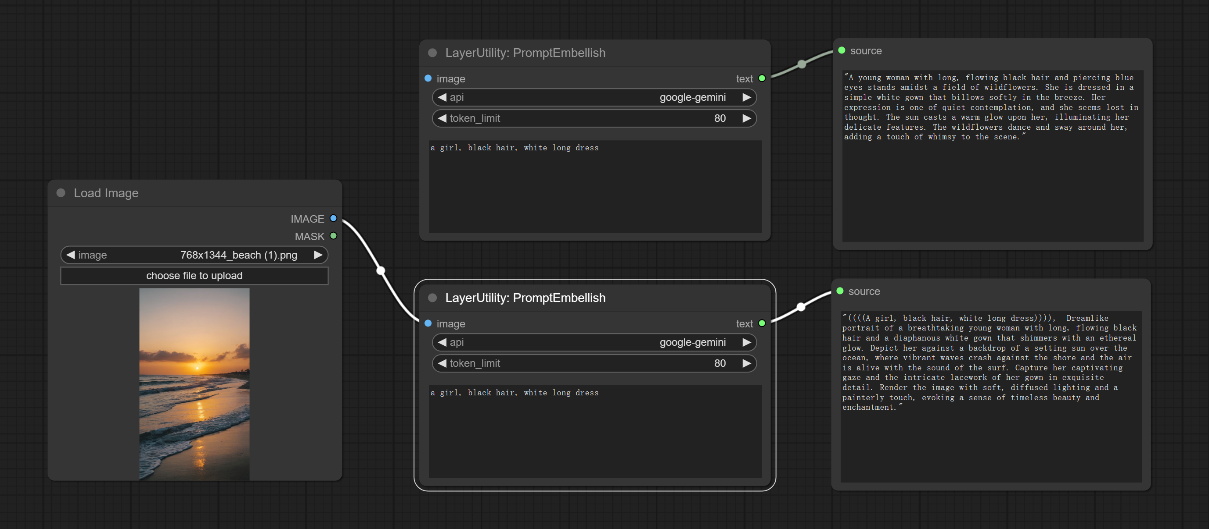Click the beach sunset image preview
This screenshot has height=529, width=1209.
(x=194, y=383)
